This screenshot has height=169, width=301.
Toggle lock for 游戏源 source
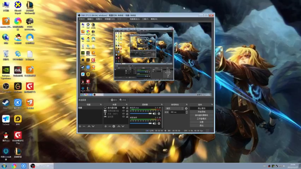pyautogui.click(x=127, y=116)
